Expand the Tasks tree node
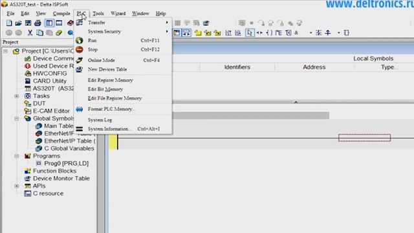The width and height of the screenshot is (414, 233). (17, 96)
